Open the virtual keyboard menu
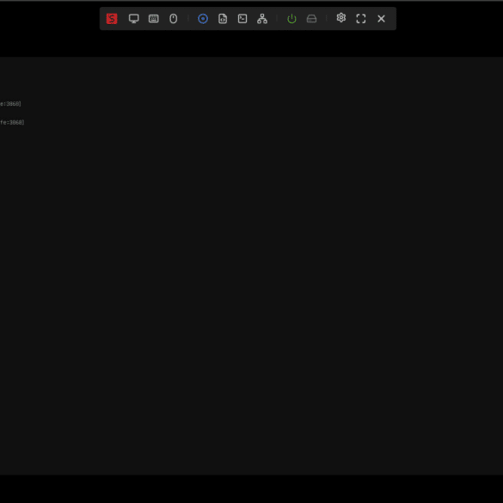 click(x=154, y=19)
